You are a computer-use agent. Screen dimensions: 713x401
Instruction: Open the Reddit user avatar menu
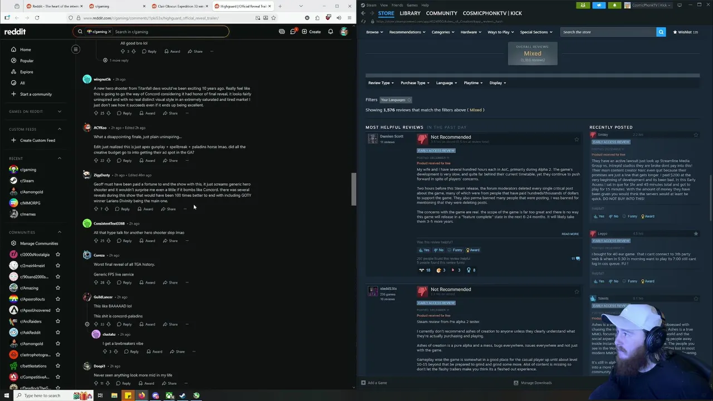click(x=344, y=32)
